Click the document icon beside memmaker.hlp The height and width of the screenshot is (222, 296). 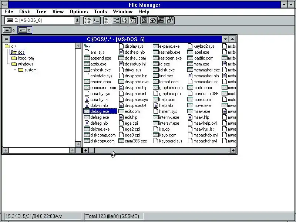coord(190,76)
